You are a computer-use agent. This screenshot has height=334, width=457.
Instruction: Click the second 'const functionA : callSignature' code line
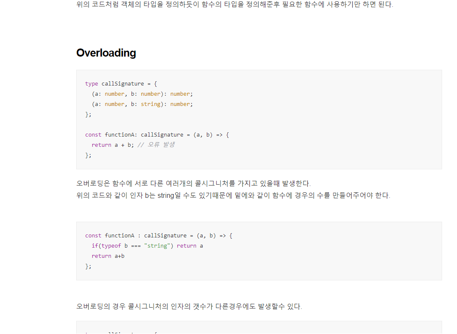pos(159,236)
